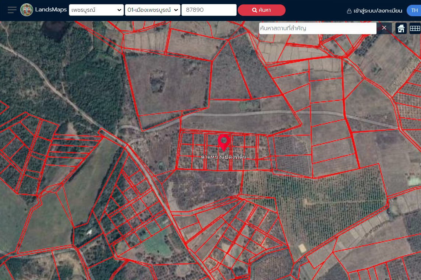Click the Department of Lands emblem logo
421x280 pixels.
[26, 10]
